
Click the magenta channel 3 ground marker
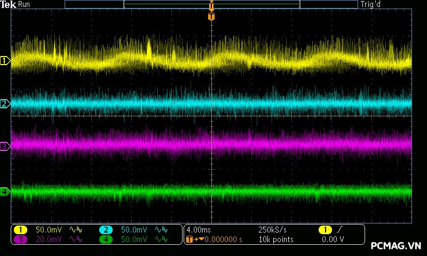click(5, 146)
